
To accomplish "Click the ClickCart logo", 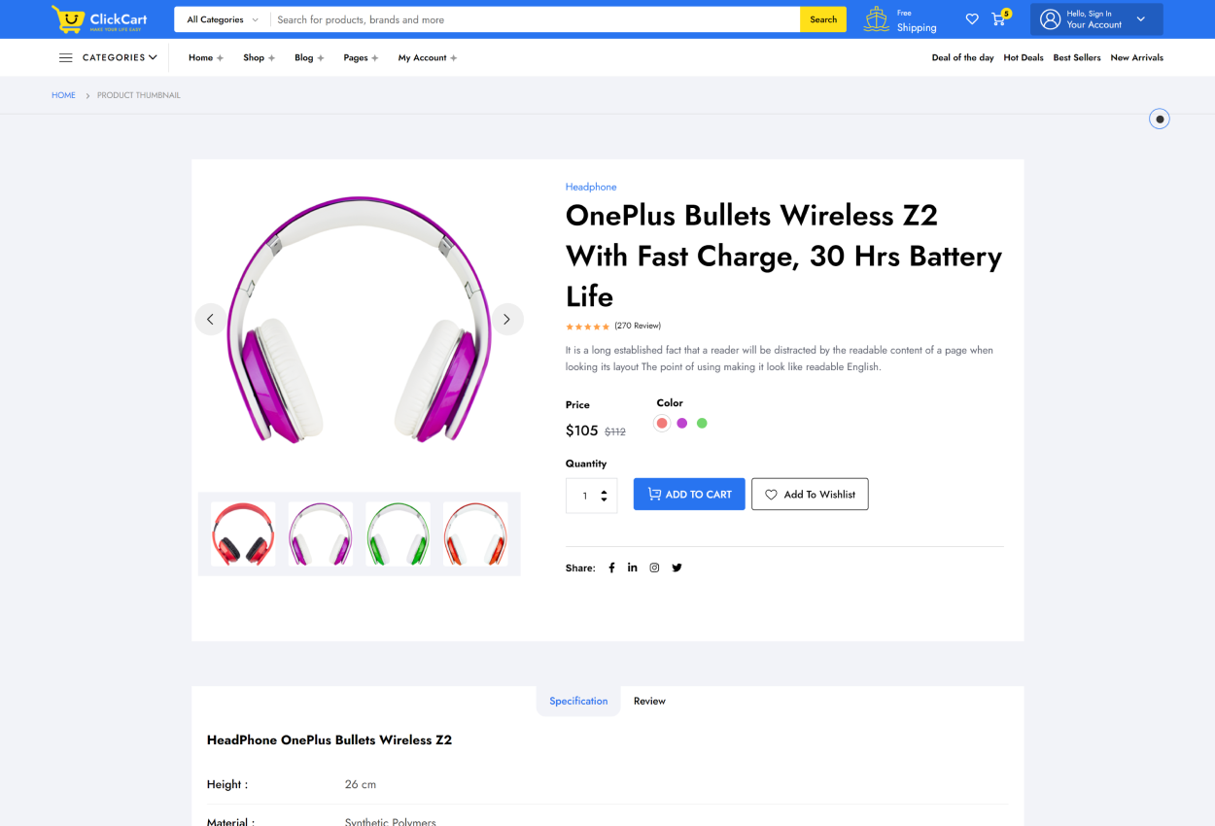I will pos(100,19).
